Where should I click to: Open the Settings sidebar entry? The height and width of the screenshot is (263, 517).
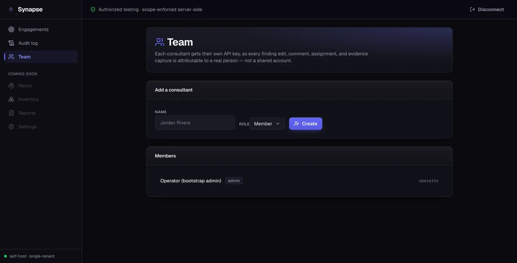click(x=41, y=126)
